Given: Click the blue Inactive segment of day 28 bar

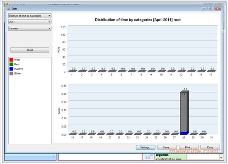Looking at the screenshot, I should point(184,133).
